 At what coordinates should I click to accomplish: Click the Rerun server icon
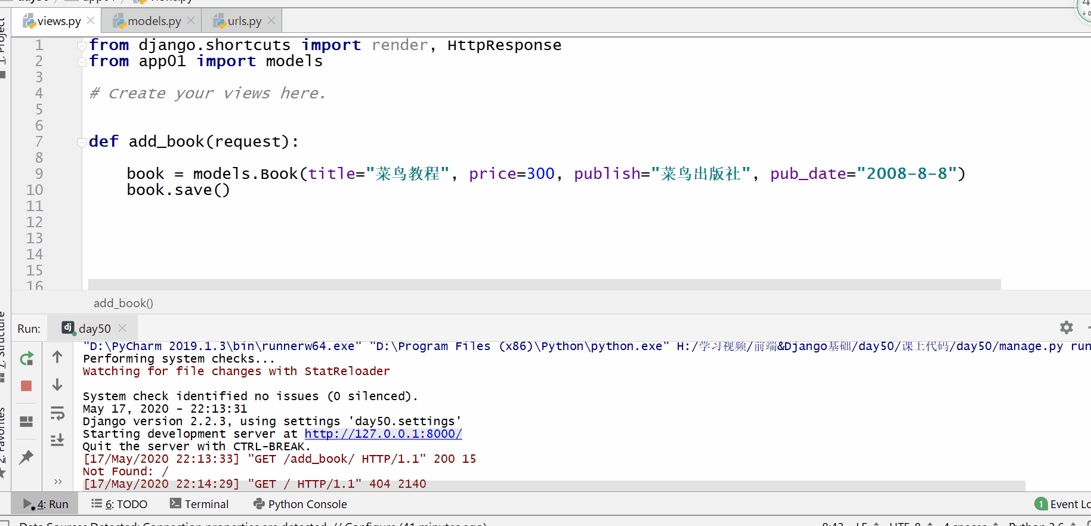[x=26, y=358]
